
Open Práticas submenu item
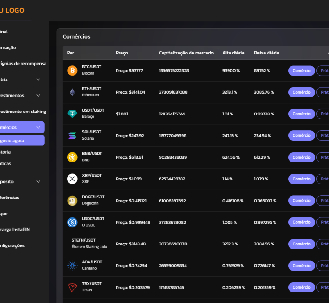[5, 163]
